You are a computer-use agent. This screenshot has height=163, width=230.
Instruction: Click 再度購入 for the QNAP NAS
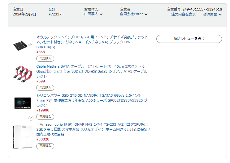click(45, 146)
